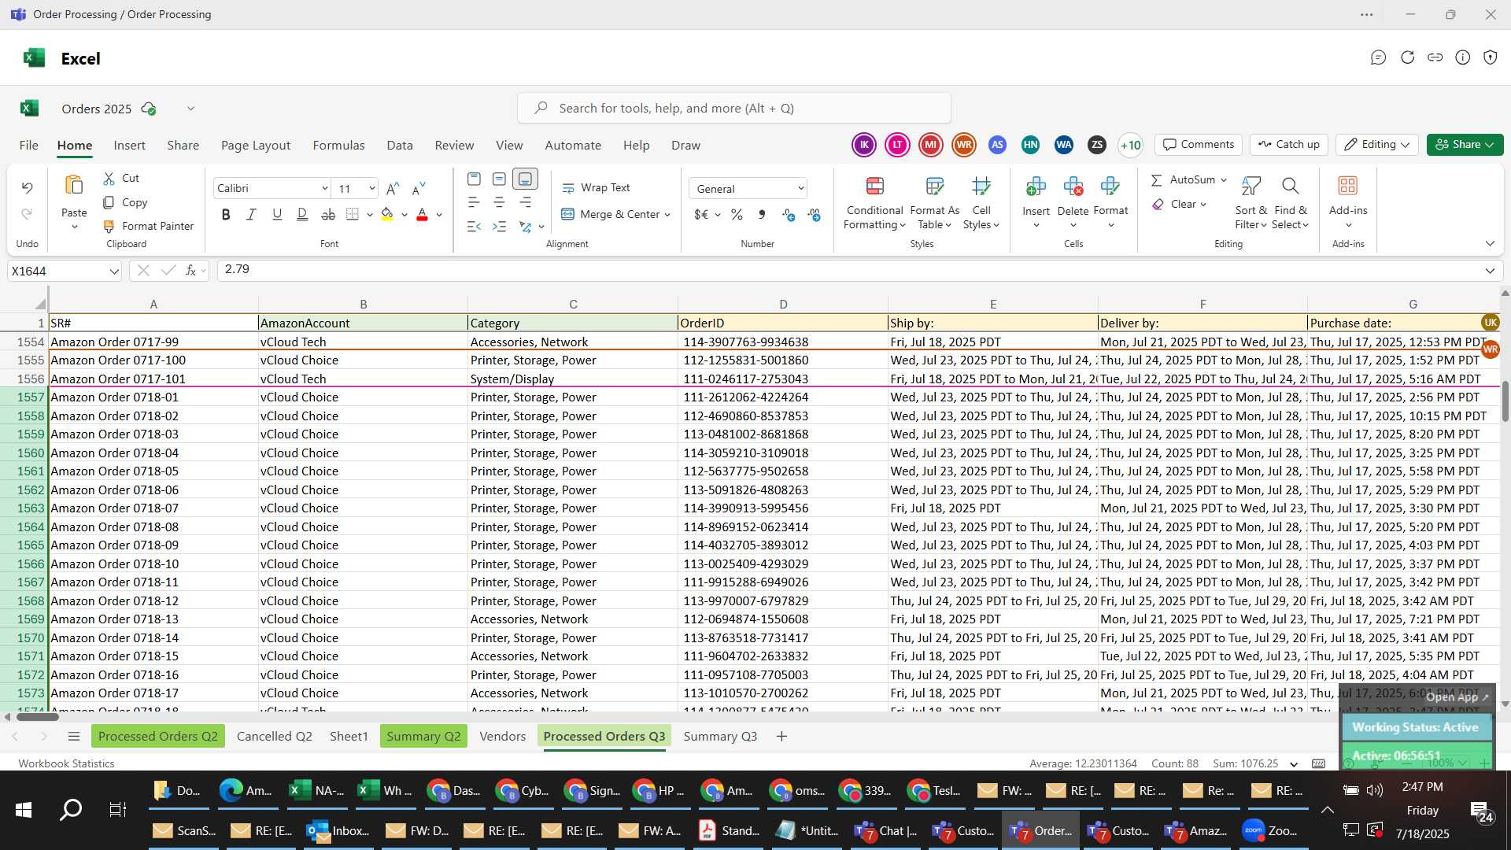Toggle Bold formatting
Viewport: 1511px width, 850px height.
click(x=226, y=214)
